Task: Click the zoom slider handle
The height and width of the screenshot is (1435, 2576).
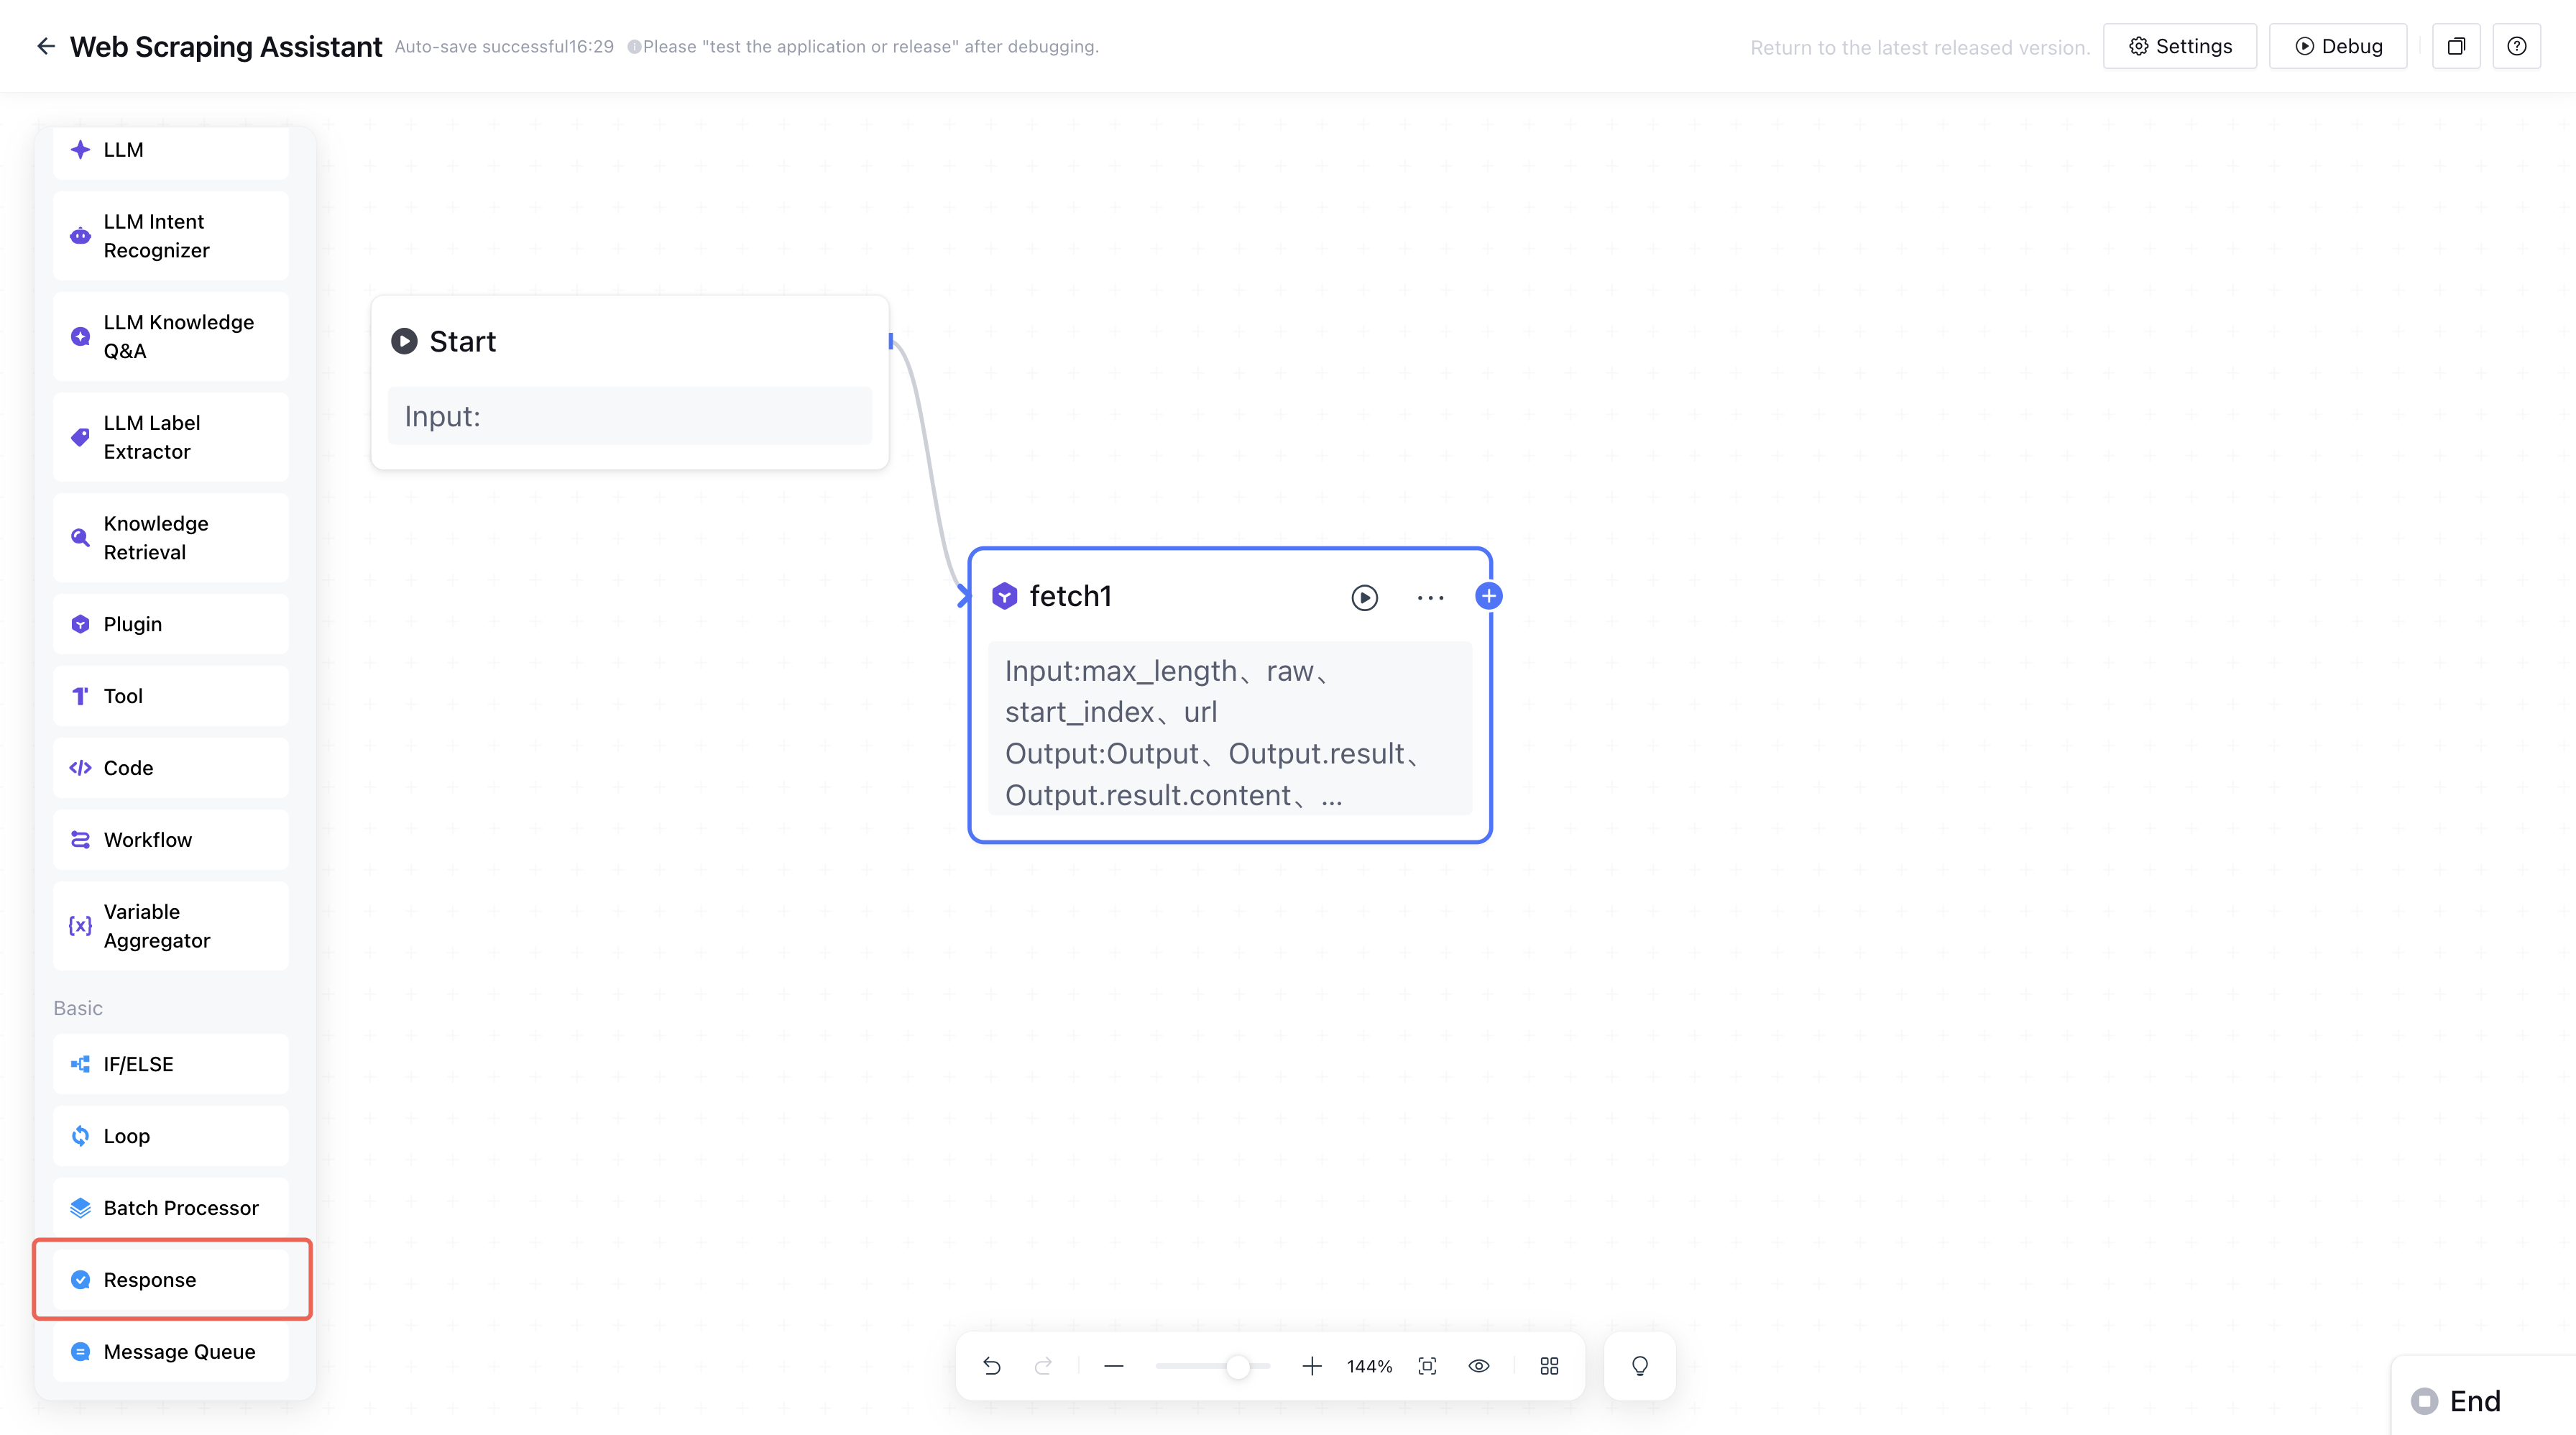Action: pos(1238,1366)
